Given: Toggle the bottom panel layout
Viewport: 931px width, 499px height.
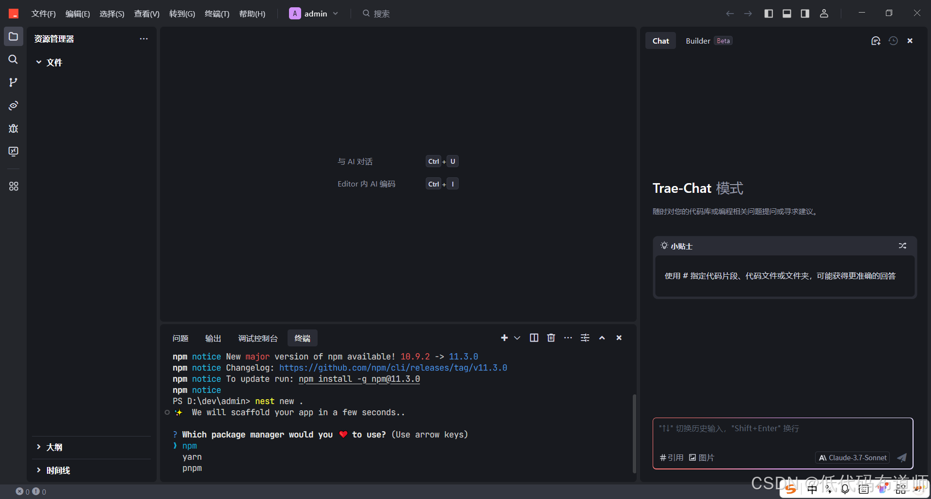Looking at the screenshot, I should click(x=787, y=14).
